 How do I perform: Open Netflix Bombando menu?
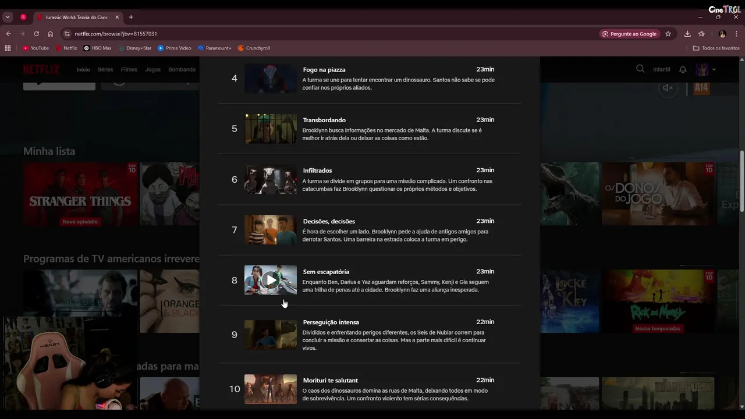(x=182, y=69)
